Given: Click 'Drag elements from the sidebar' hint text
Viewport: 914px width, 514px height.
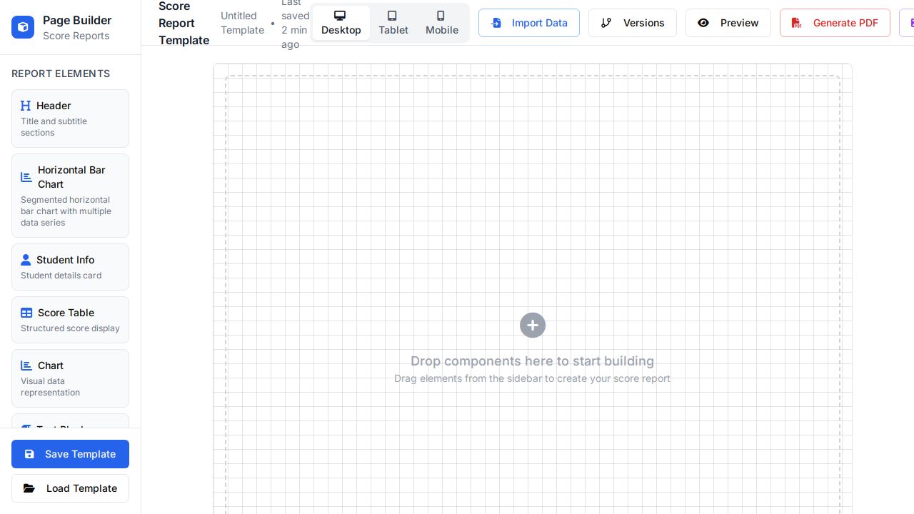Looking at the screenshot, I should coord(532,378).
